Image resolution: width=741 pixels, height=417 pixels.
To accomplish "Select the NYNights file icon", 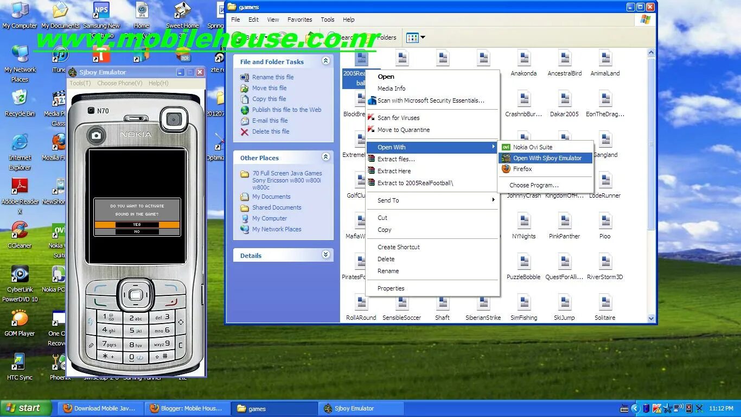I will tap(523, 221).
